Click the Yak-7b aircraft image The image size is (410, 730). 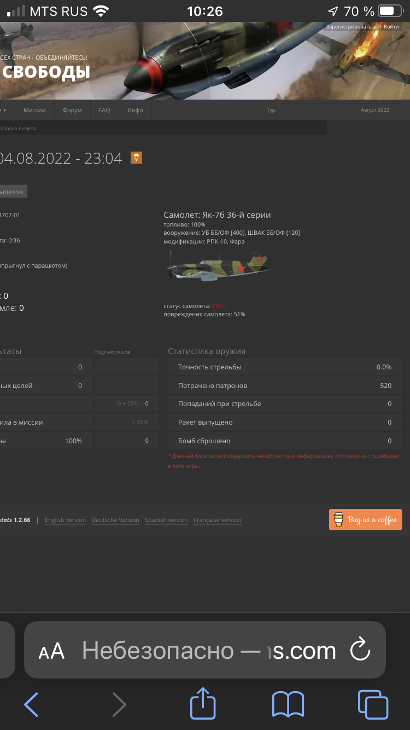(x=216, y=266)
